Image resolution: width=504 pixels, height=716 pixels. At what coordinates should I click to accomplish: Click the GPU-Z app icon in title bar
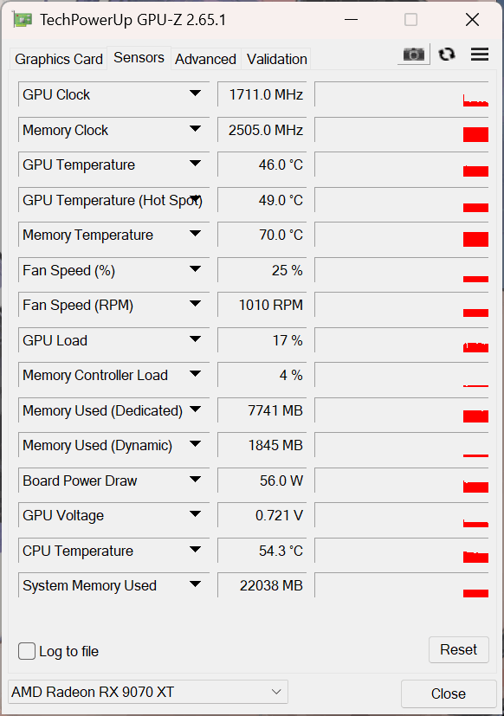(x=23, y=20)
